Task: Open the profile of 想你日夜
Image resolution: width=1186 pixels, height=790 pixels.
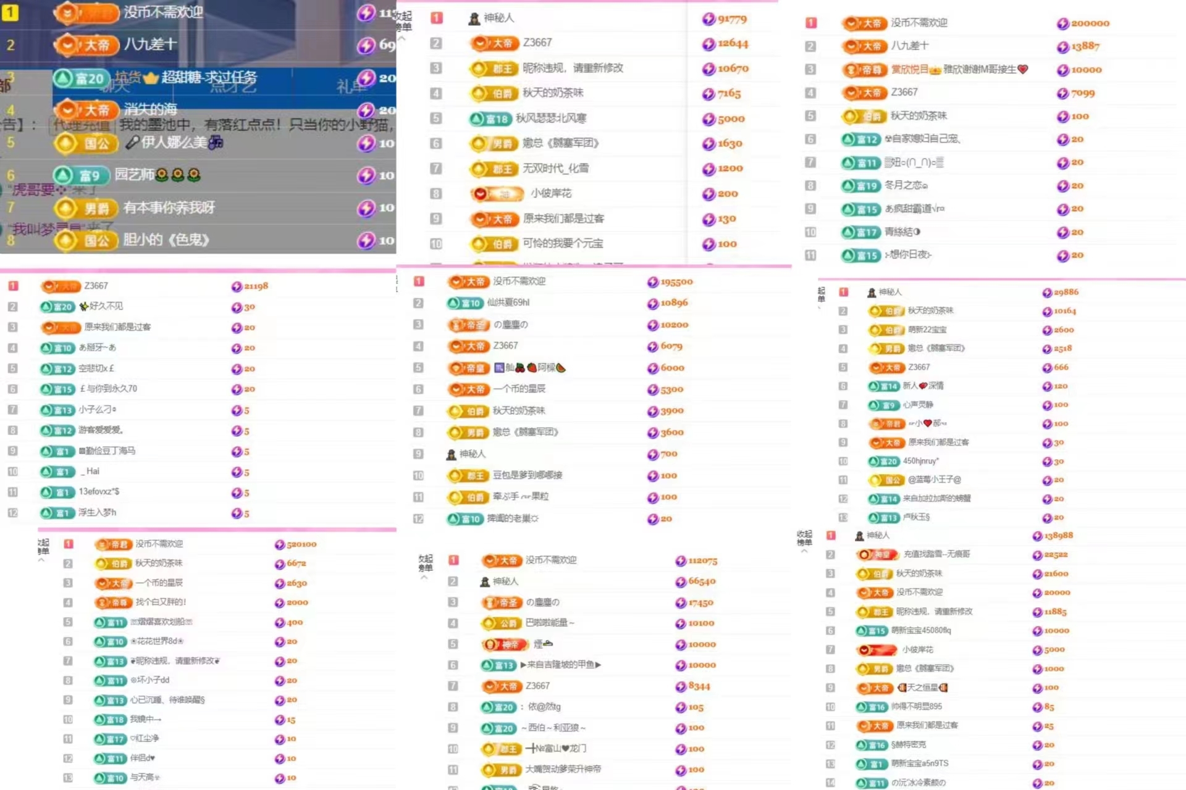Action: (908, 255)
